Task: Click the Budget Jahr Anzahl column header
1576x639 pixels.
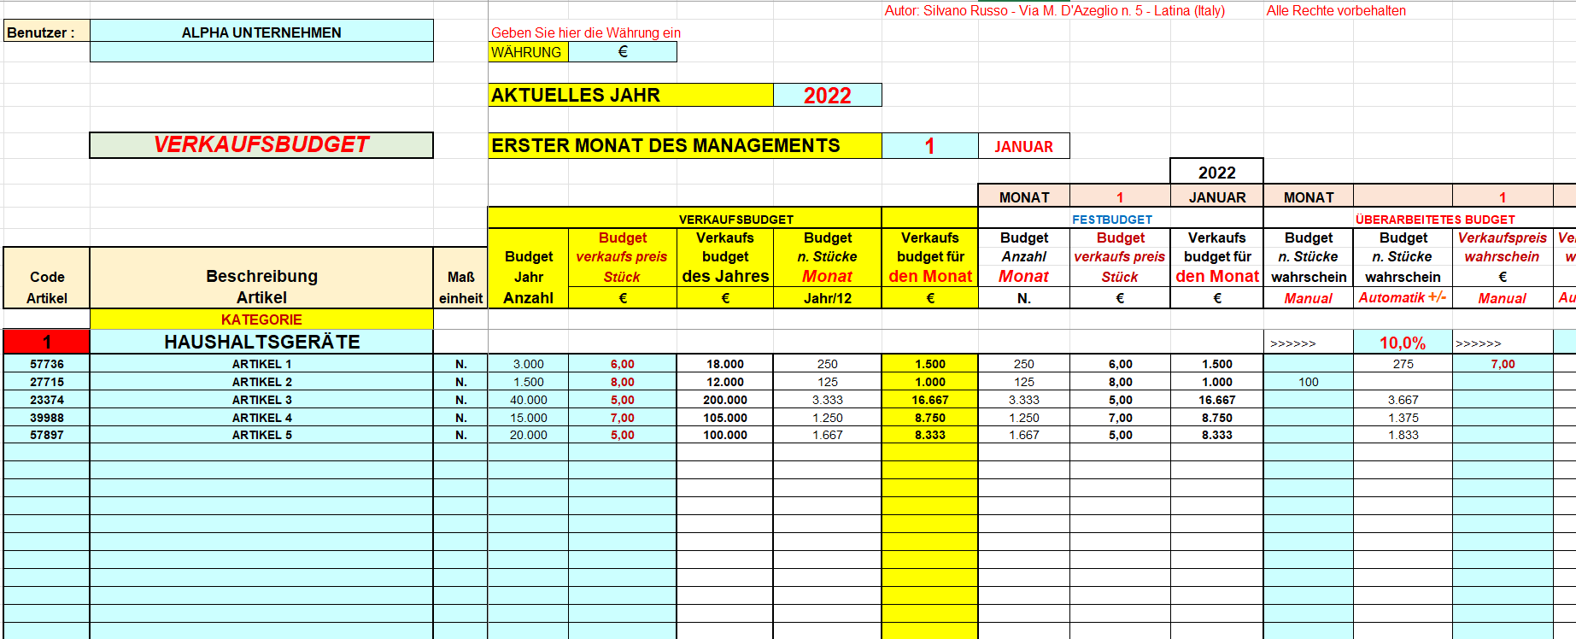Action: [528, 277]
